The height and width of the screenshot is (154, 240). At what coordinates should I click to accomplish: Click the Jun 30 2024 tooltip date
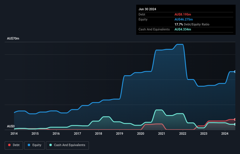pos(147,9)
